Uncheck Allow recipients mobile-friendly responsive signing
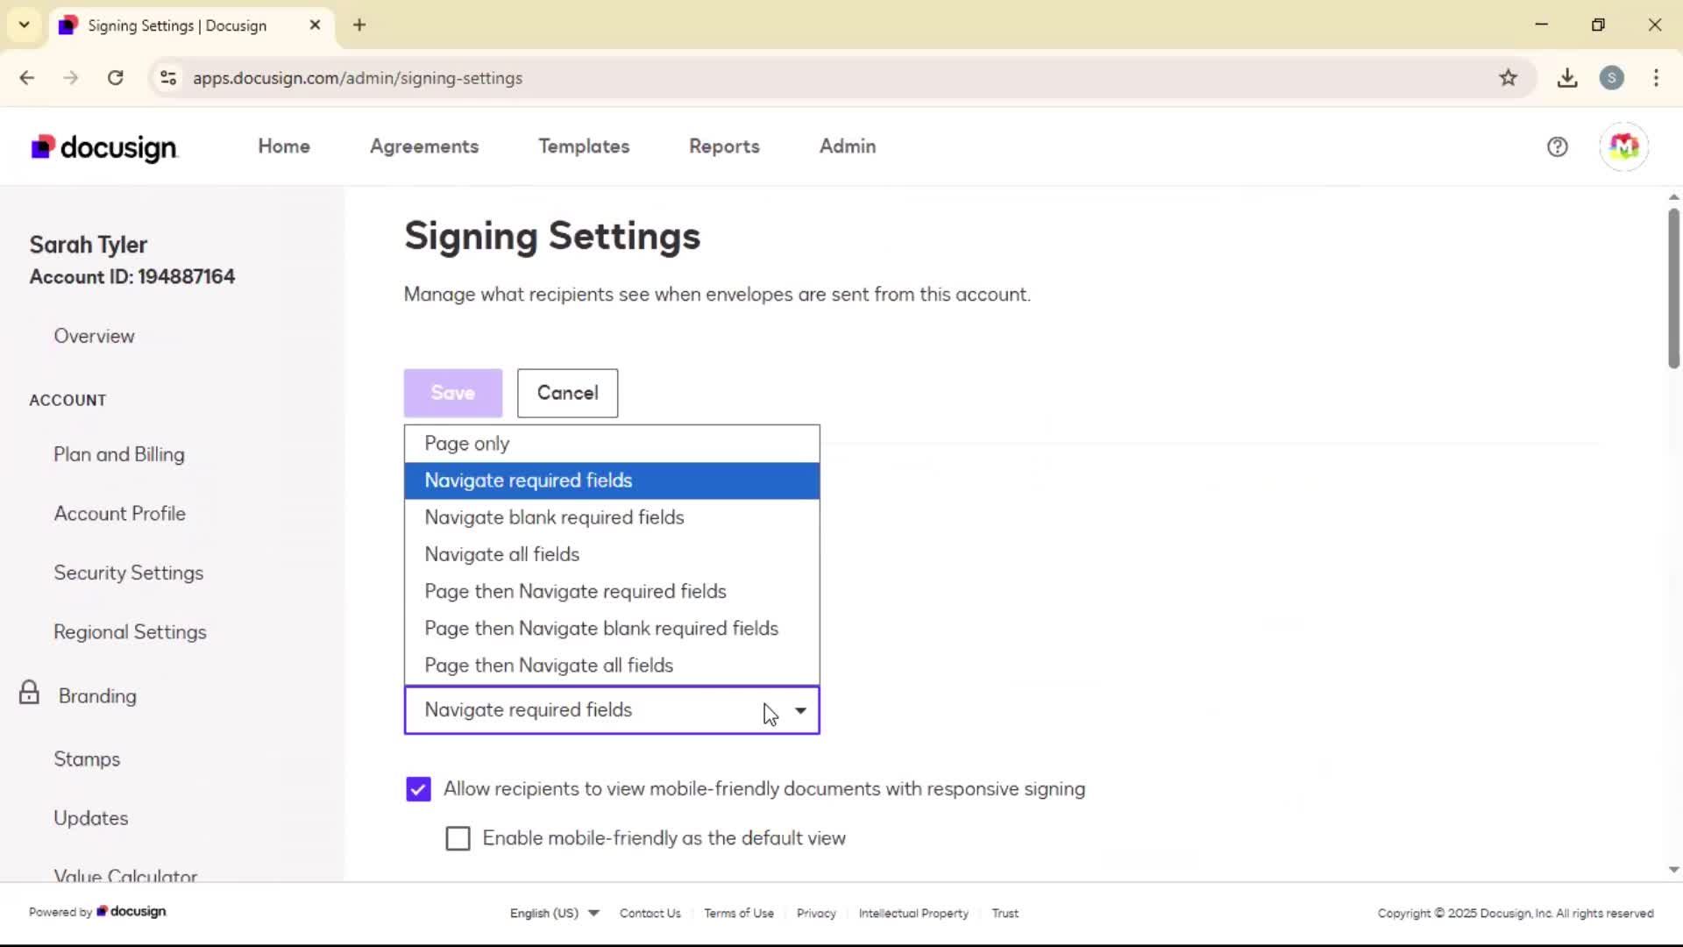Screen dimensions: 1683x947 click(418, 789)
